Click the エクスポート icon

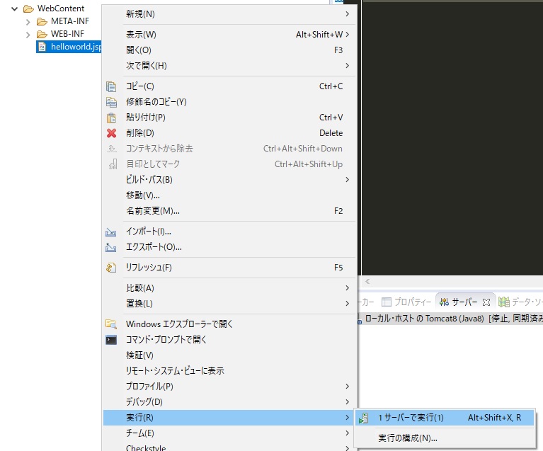[111, 247]
